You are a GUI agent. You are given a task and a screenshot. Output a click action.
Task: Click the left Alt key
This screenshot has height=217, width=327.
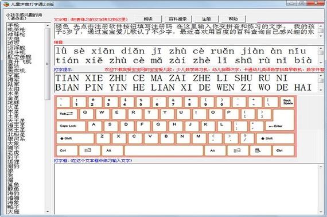tap(112, 150)
